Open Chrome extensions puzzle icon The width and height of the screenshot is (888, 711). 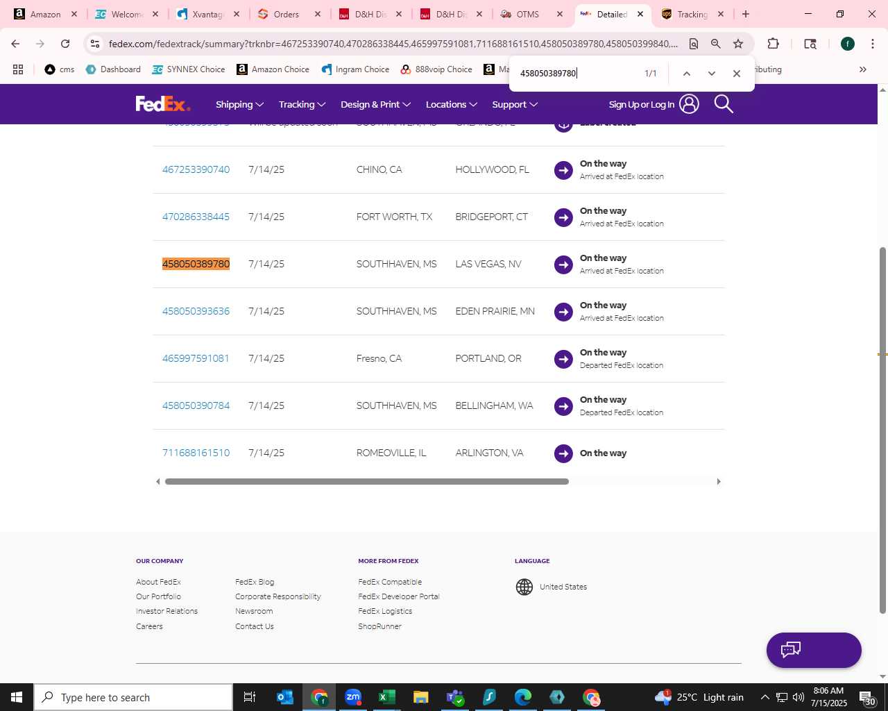click(773, 44)
